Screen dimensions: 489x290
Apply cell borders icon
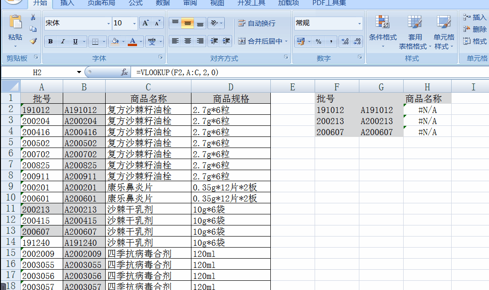point(95,41)
